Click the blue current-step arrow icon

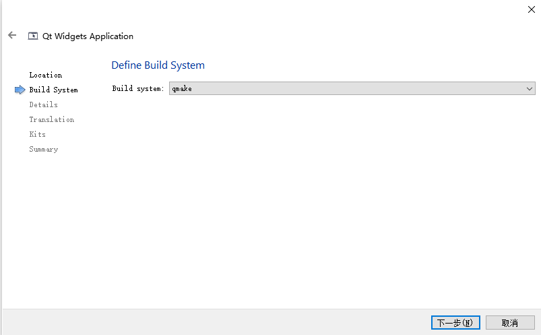tap(20, 90)
